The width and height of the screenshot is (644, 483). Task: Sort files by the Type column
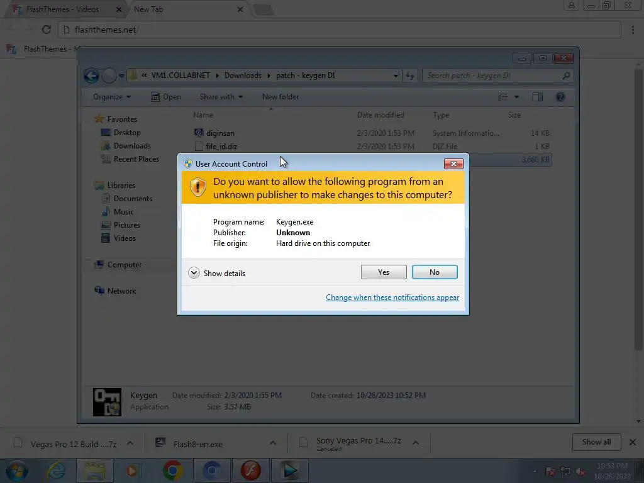(441, 115)
